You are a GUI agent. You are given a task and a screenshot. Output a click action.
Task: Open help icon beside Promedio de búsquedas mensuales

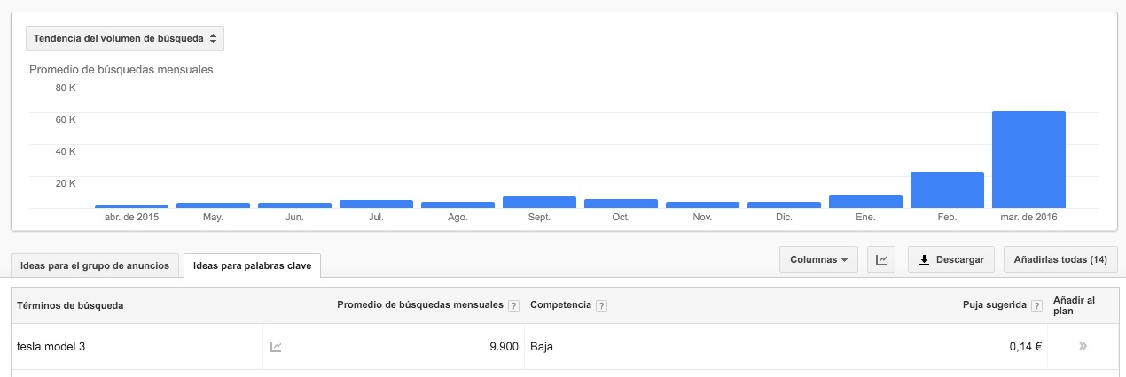[513, 305]
